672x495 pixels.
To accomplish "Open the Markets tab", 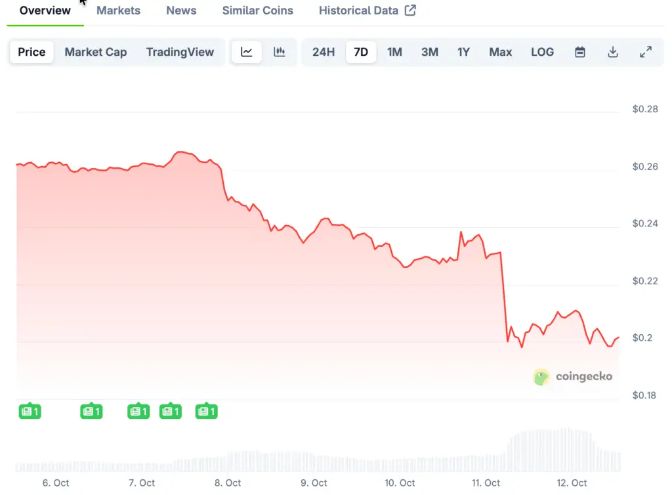I will click(118, 11).
